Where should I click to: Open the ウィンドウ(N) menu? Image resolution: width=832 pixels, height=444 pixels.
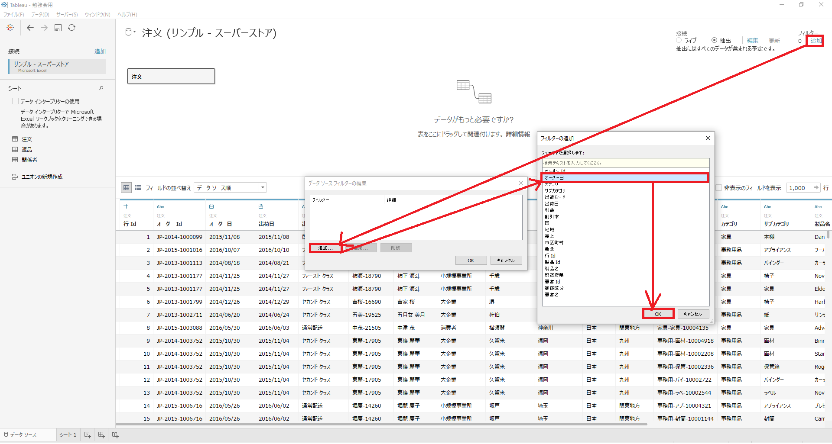97,15
